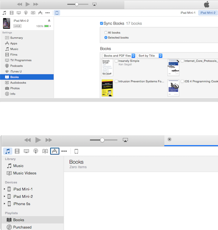Open the Books icon in the top toolbar
This screenshot has height=230, width=218.
[33, 13]
